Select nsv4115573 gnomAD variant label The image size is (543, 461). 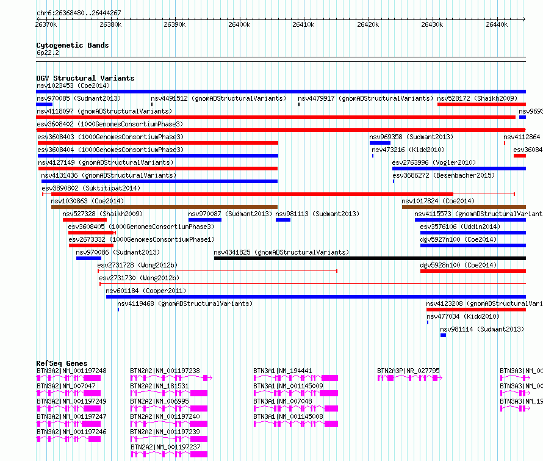(478, 214)
